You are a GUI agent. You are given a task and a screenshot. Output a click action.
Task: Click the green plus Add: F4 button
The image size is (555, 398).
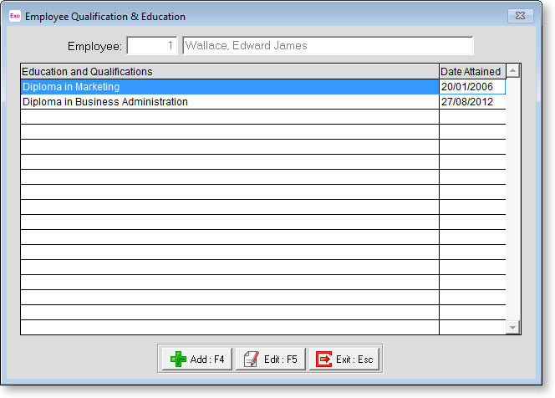(196, 360)
